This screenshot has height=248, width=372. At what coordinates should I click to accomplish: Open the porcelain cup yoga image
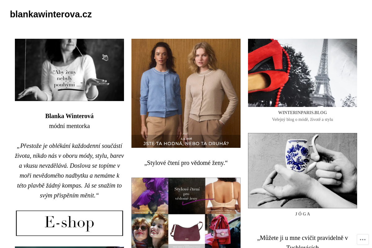coord(303,170)
